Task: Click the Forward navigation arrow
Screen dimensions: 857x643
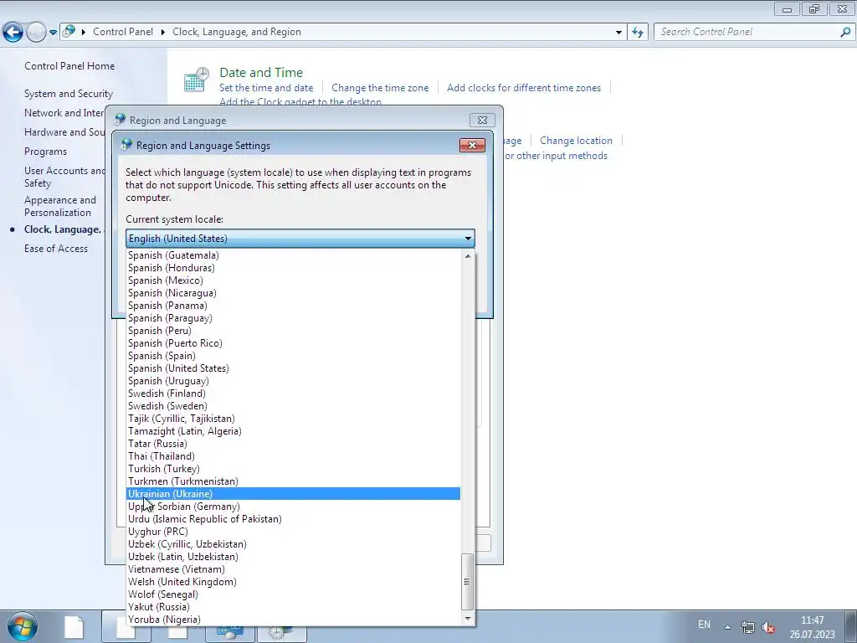Action: tap(36, 32)
